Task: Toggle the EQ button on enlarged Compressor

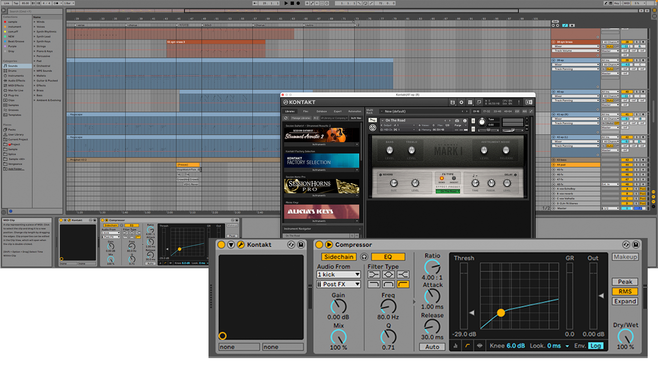Action: pyautogui.click(x=388, y=257)
